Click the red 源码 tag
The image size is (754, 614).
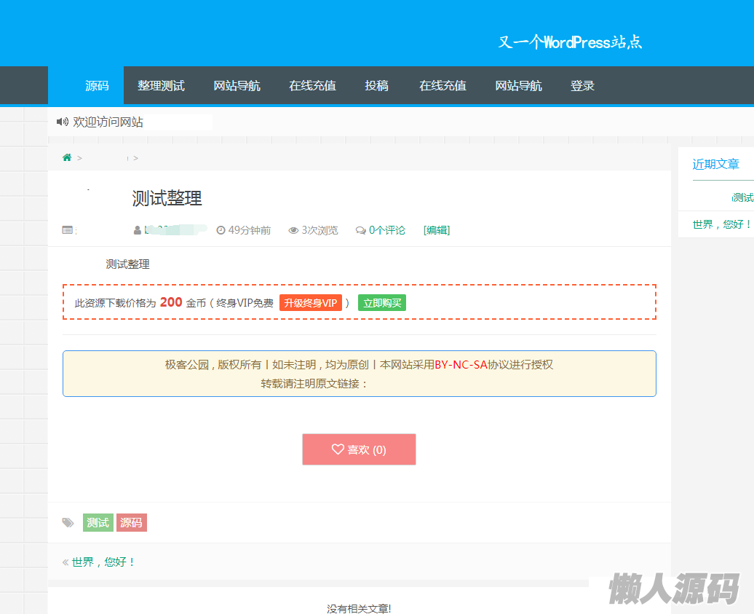[131, 522]
